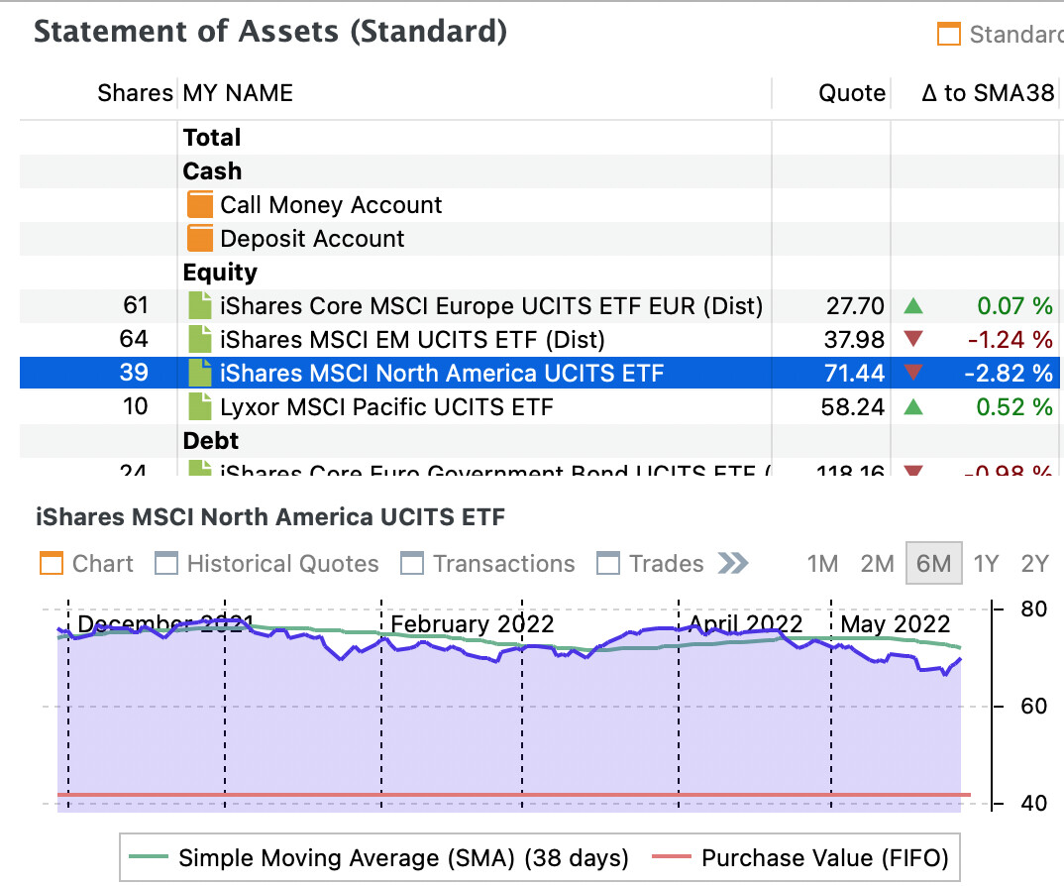Click the green up triangle beside 0.07 %
The image size is (1064, 886).
[913, 305]
